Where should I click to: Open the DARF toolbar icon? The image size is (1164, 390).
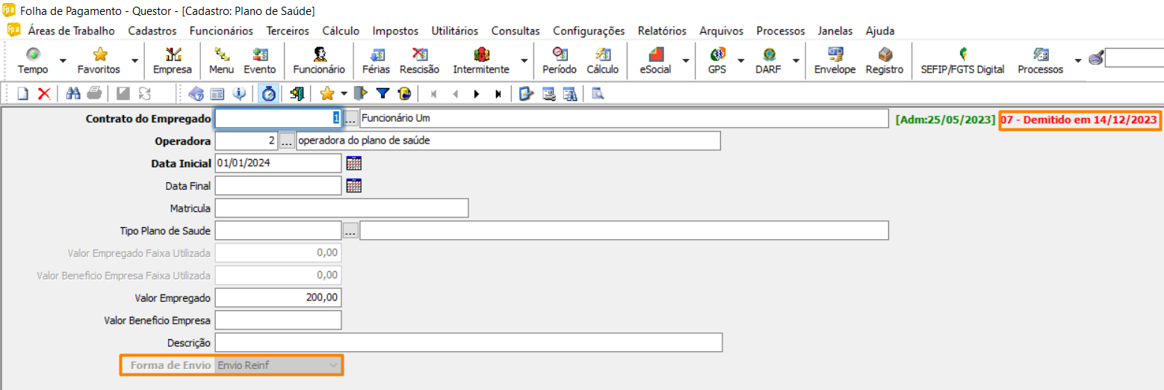tap(769, 61)
